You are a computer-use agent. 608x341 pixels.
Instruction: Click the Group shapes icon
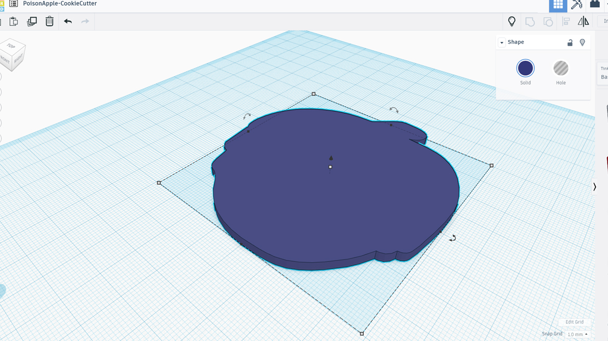529,22
